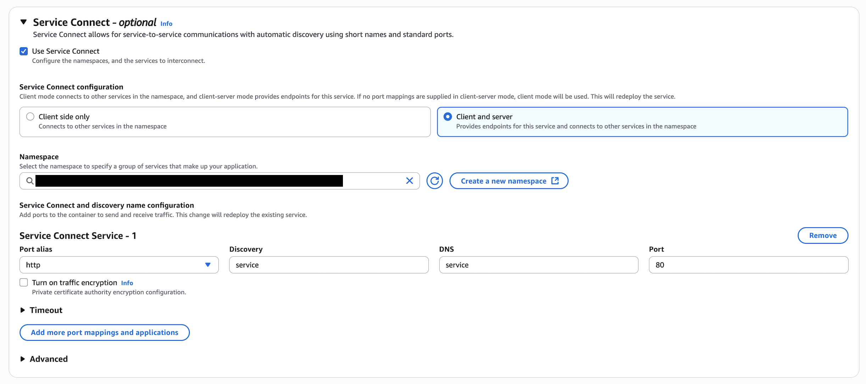
Task: Open the Port alias http dropdown
Action: (x=119, y=265)
